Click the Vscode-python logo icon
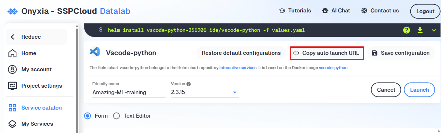Screen dimensions: 441x133 click(95, 52)
